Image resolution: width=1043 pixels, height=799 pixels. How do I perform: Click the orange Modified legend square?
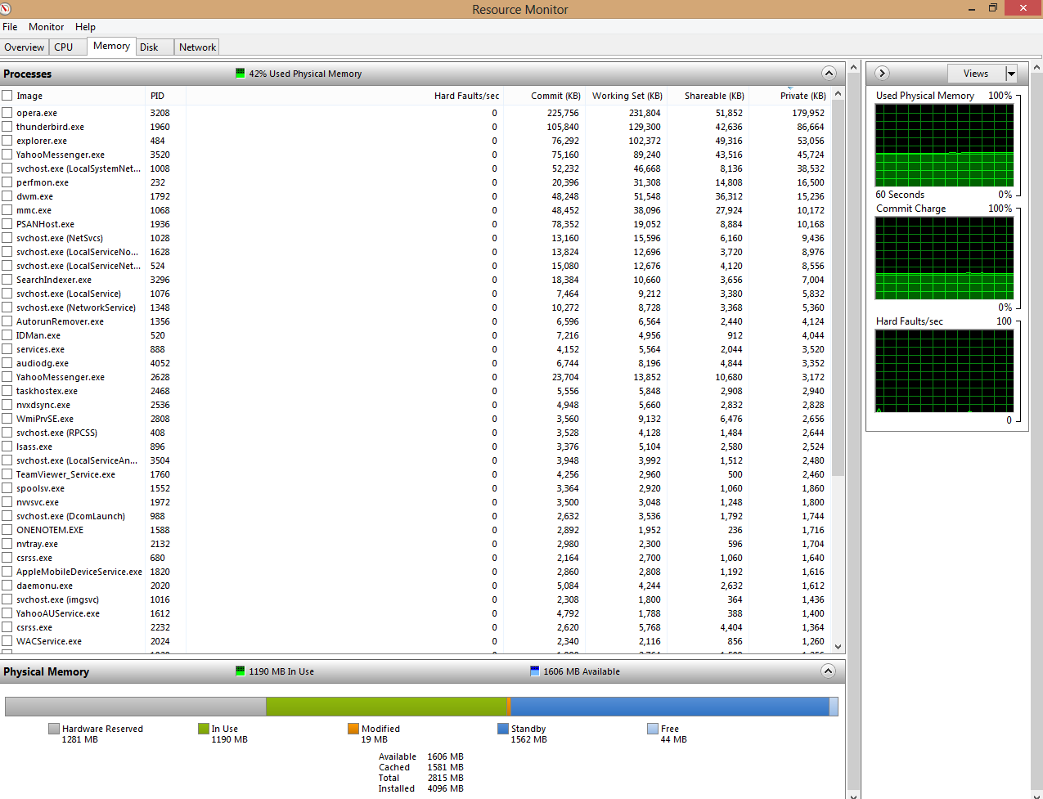353,729
